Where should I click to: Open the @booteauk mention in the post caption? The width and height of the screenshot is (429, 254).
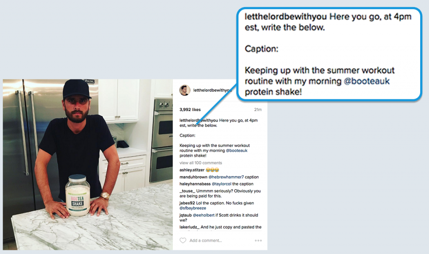click(x=236, y=150)
